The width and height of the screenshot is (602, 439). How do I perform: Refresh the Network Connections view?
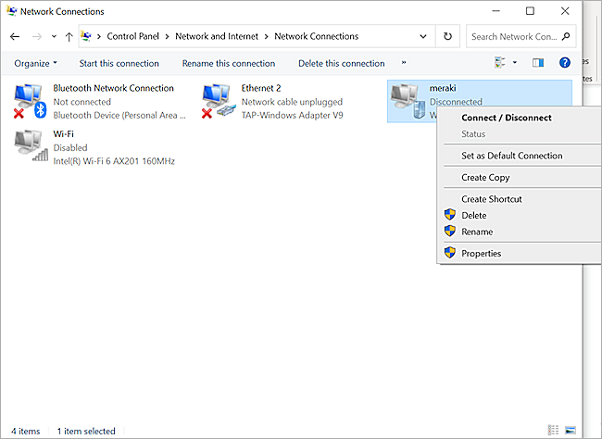447,36
